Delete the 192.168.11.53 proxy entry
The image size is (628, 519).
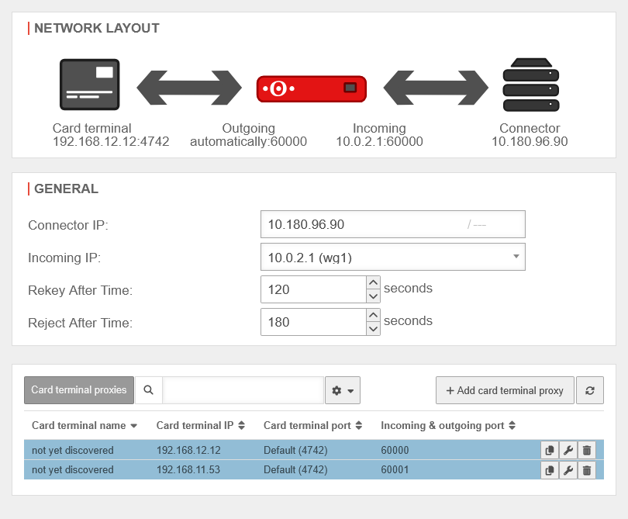tap(587, 470)
